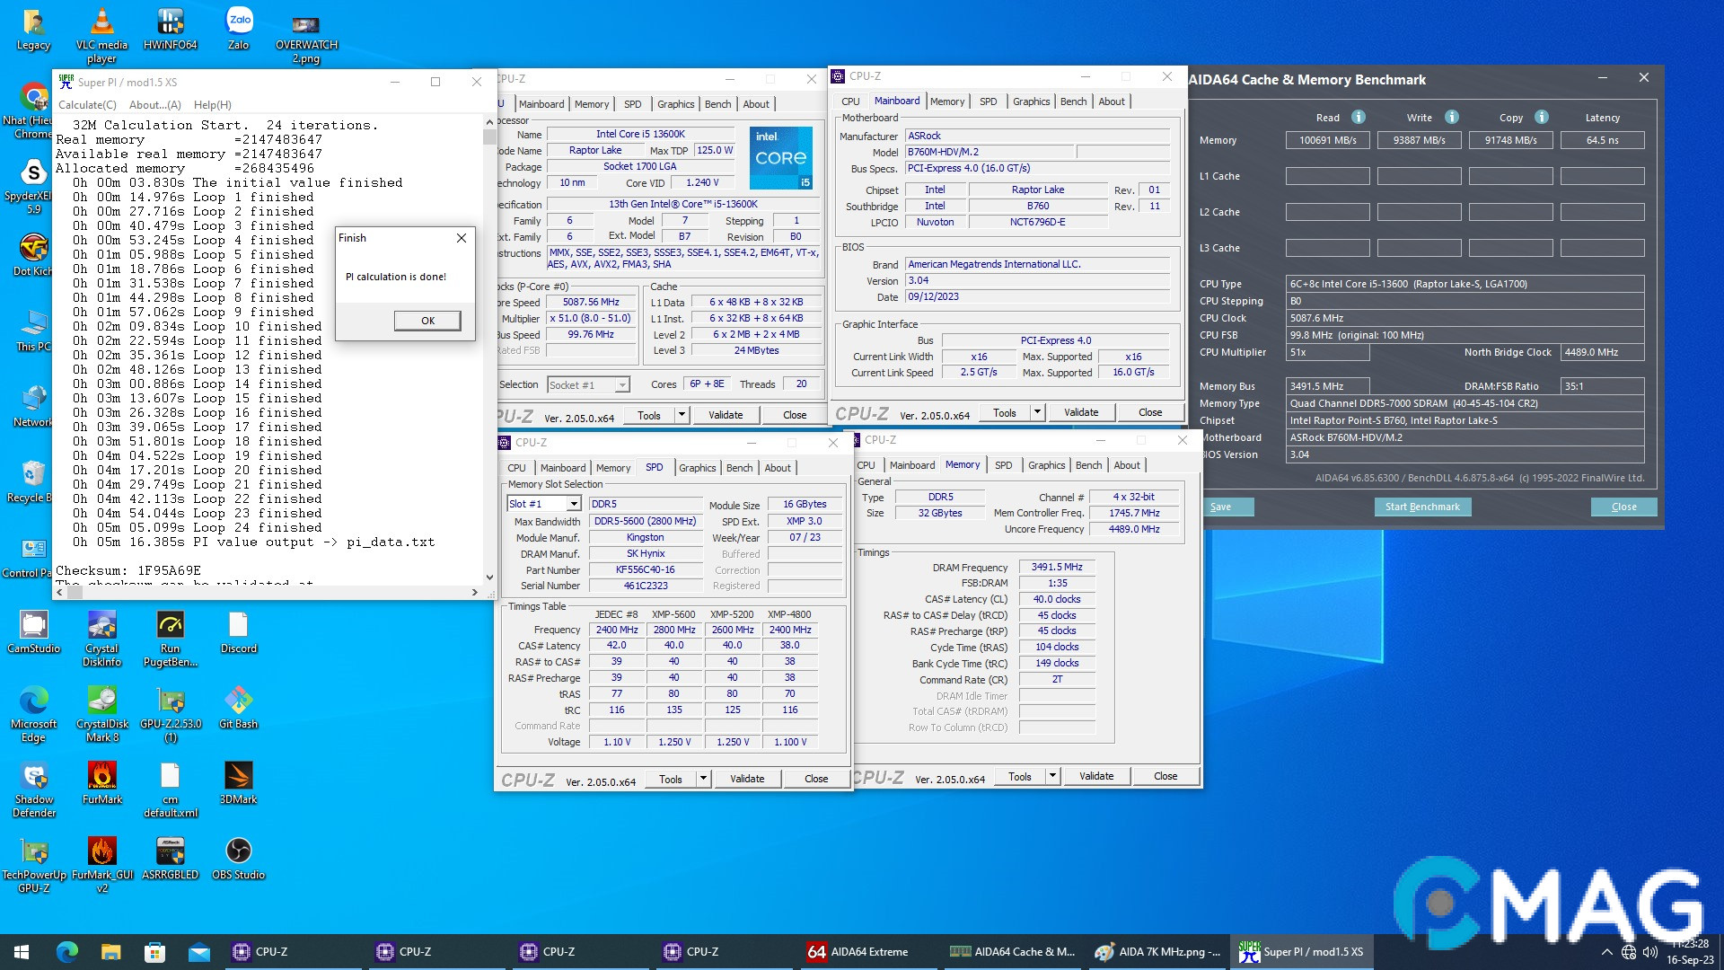Open the Slot #1 dropdown in SPD tab
The width and height of the screenshot is (1724, 970).
[x=573, y=505]
